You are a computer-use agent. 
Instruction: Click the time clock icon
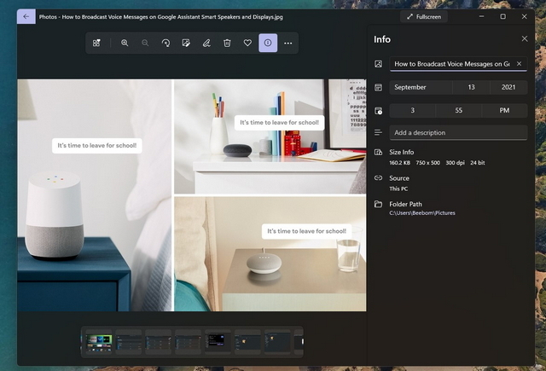[378, 111]
